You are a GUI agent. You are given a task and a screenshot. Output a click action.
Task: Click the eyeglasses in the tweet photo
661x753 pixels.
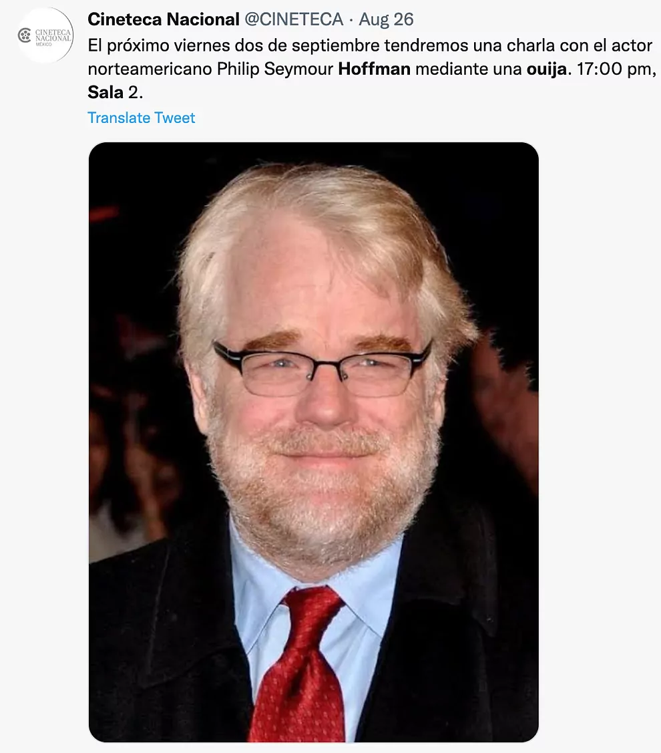point(322,367)
